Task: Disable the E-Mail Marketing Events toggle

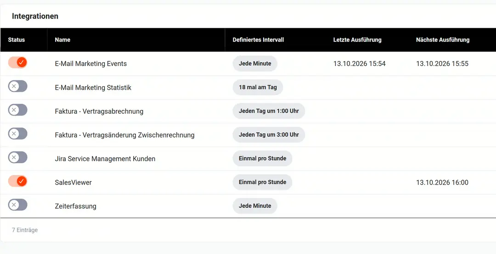Action: pyautogui.click(x=18, y=62)
